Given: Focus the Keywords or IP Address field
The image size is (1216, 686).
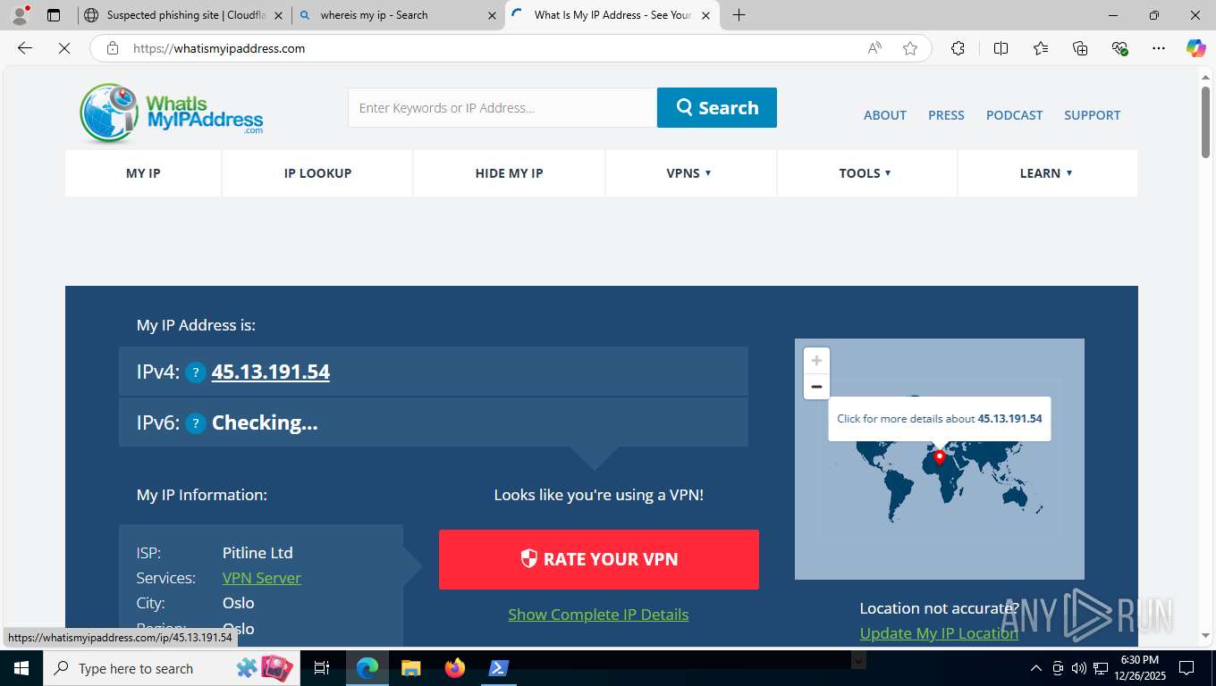Looking at the screenshot, I should click(x=502, y=107).
